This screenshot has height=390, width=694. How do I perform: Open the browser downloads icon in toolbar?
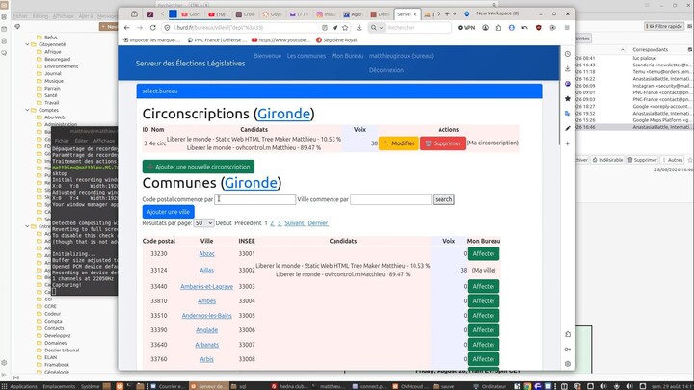click(x=359, y=27)
